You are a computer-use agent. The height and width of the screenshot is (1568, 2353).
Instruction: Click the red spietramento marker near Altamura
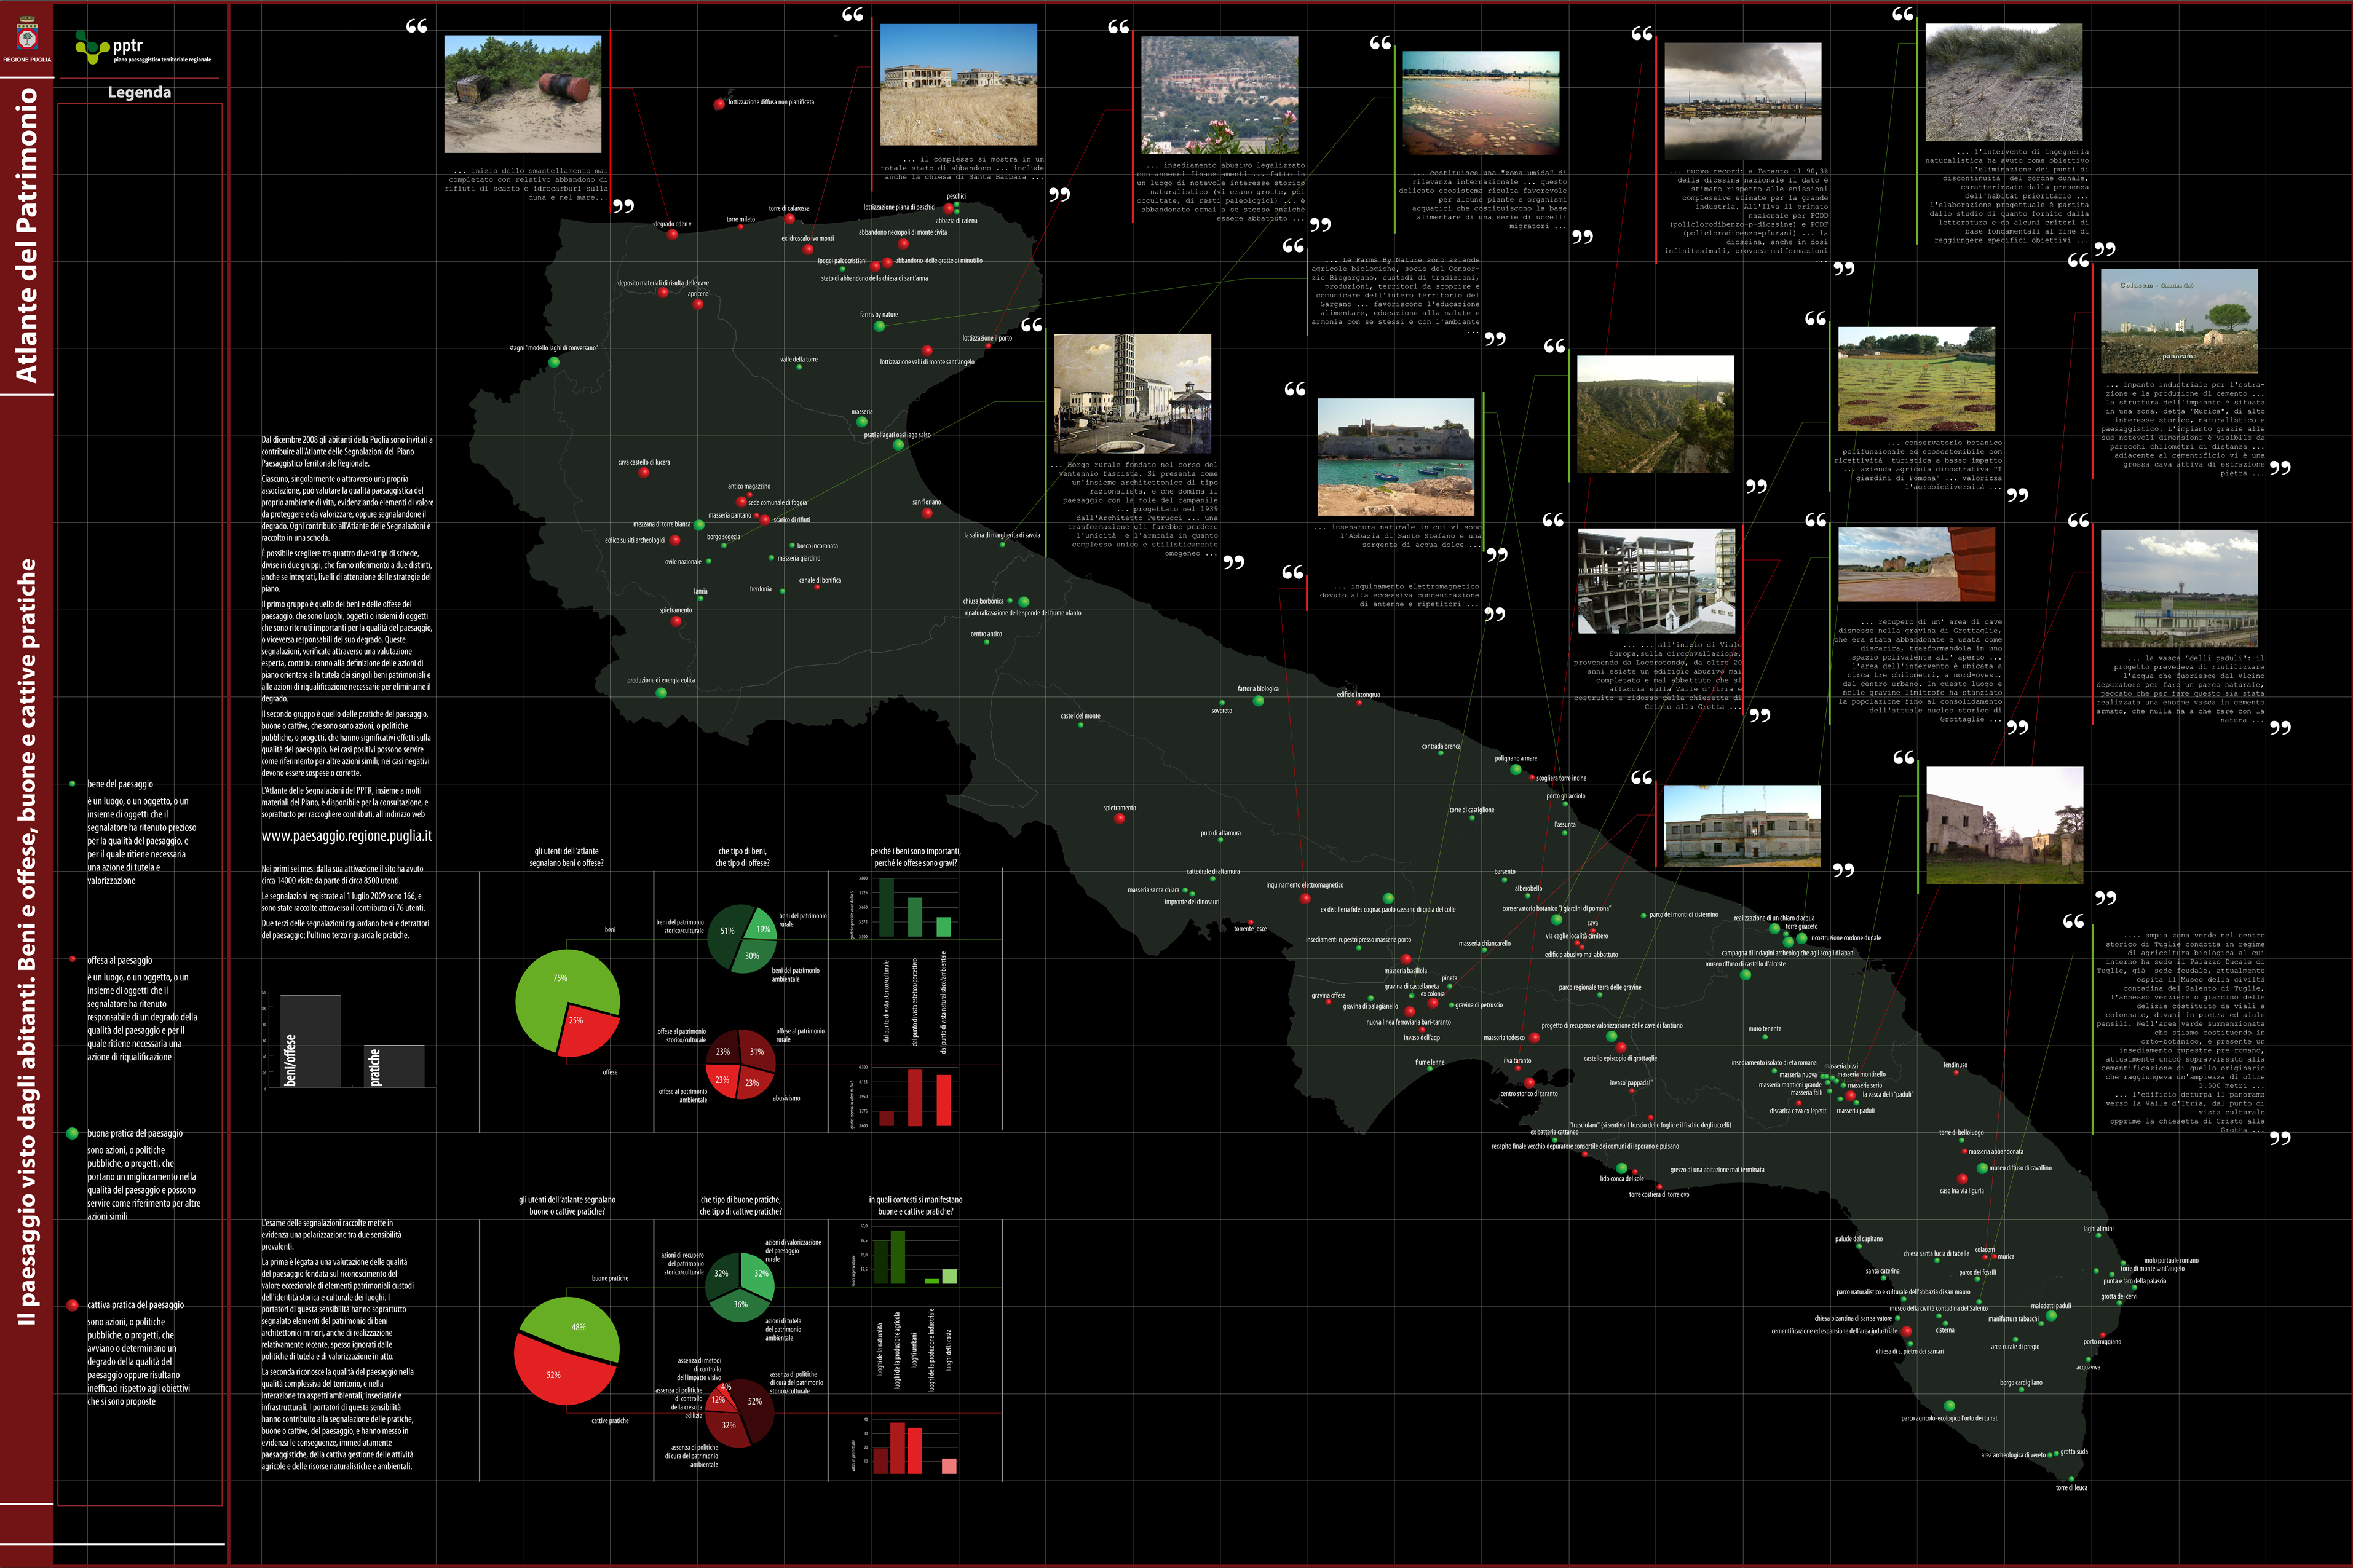coord(1119,818)
